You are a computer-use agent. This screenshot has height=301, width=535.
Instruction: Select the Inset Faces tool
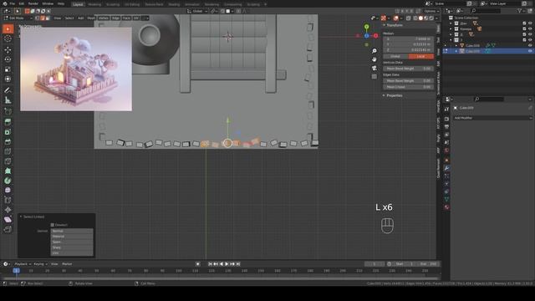(x=8, y=132)
